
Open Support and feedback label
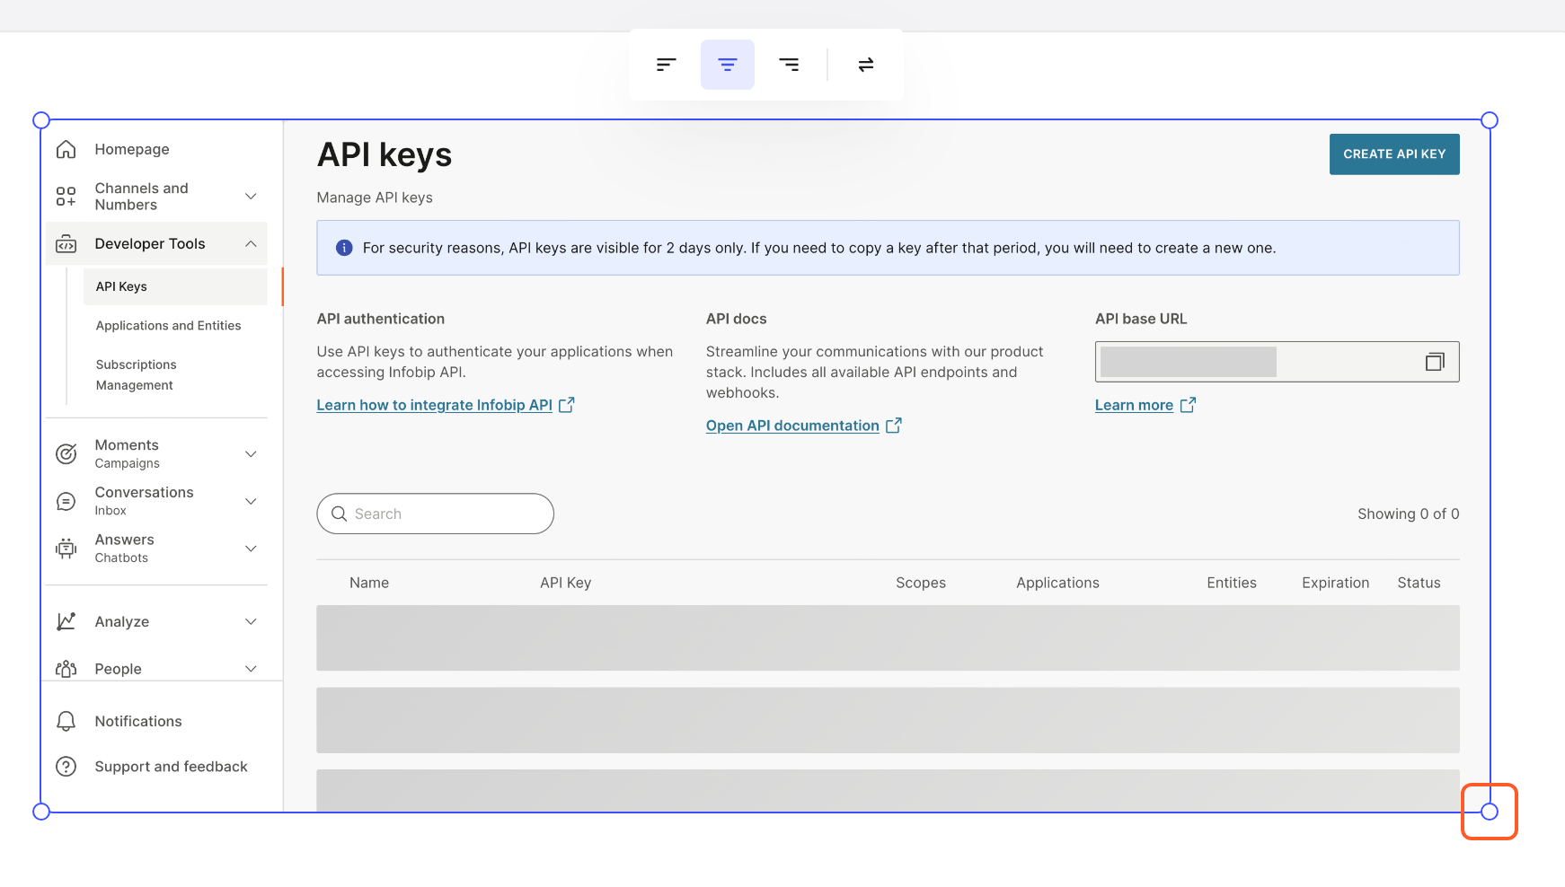tap(171, 767)
